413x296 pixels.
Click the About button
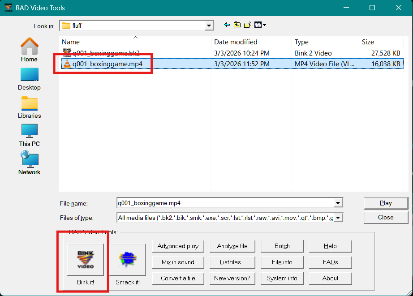click(330, 278)
